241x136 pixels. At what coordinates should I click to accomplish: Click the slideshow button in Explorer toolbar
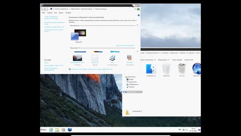[177, 60]
